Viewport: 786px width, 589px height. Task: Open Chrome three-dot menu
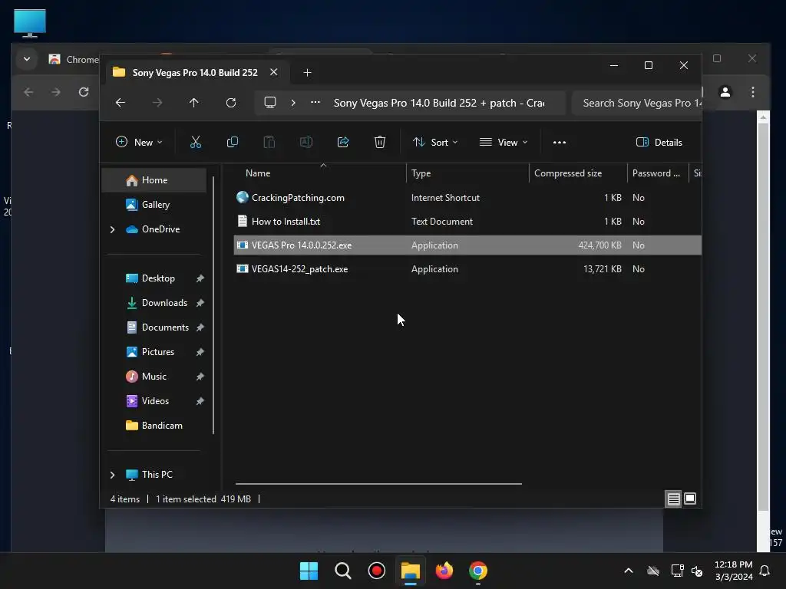[753, 92]
